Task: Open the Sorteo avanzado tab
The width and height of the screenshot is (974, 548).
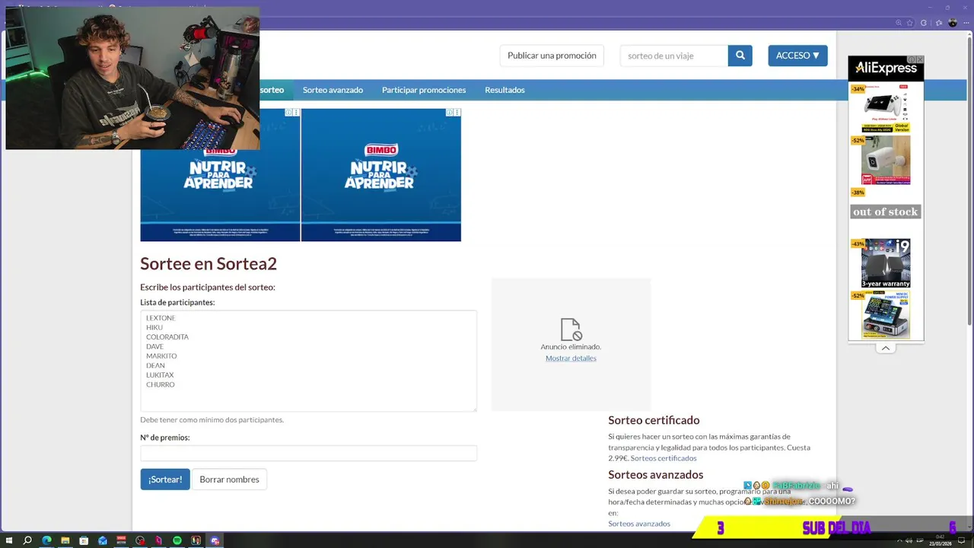Action: 333,90
